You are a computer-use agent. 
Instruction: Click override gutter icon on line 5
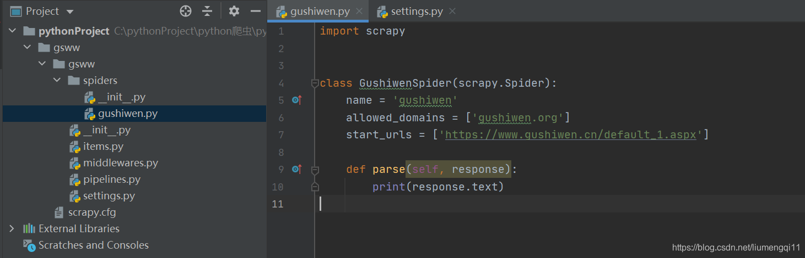(x=296, y=100)
